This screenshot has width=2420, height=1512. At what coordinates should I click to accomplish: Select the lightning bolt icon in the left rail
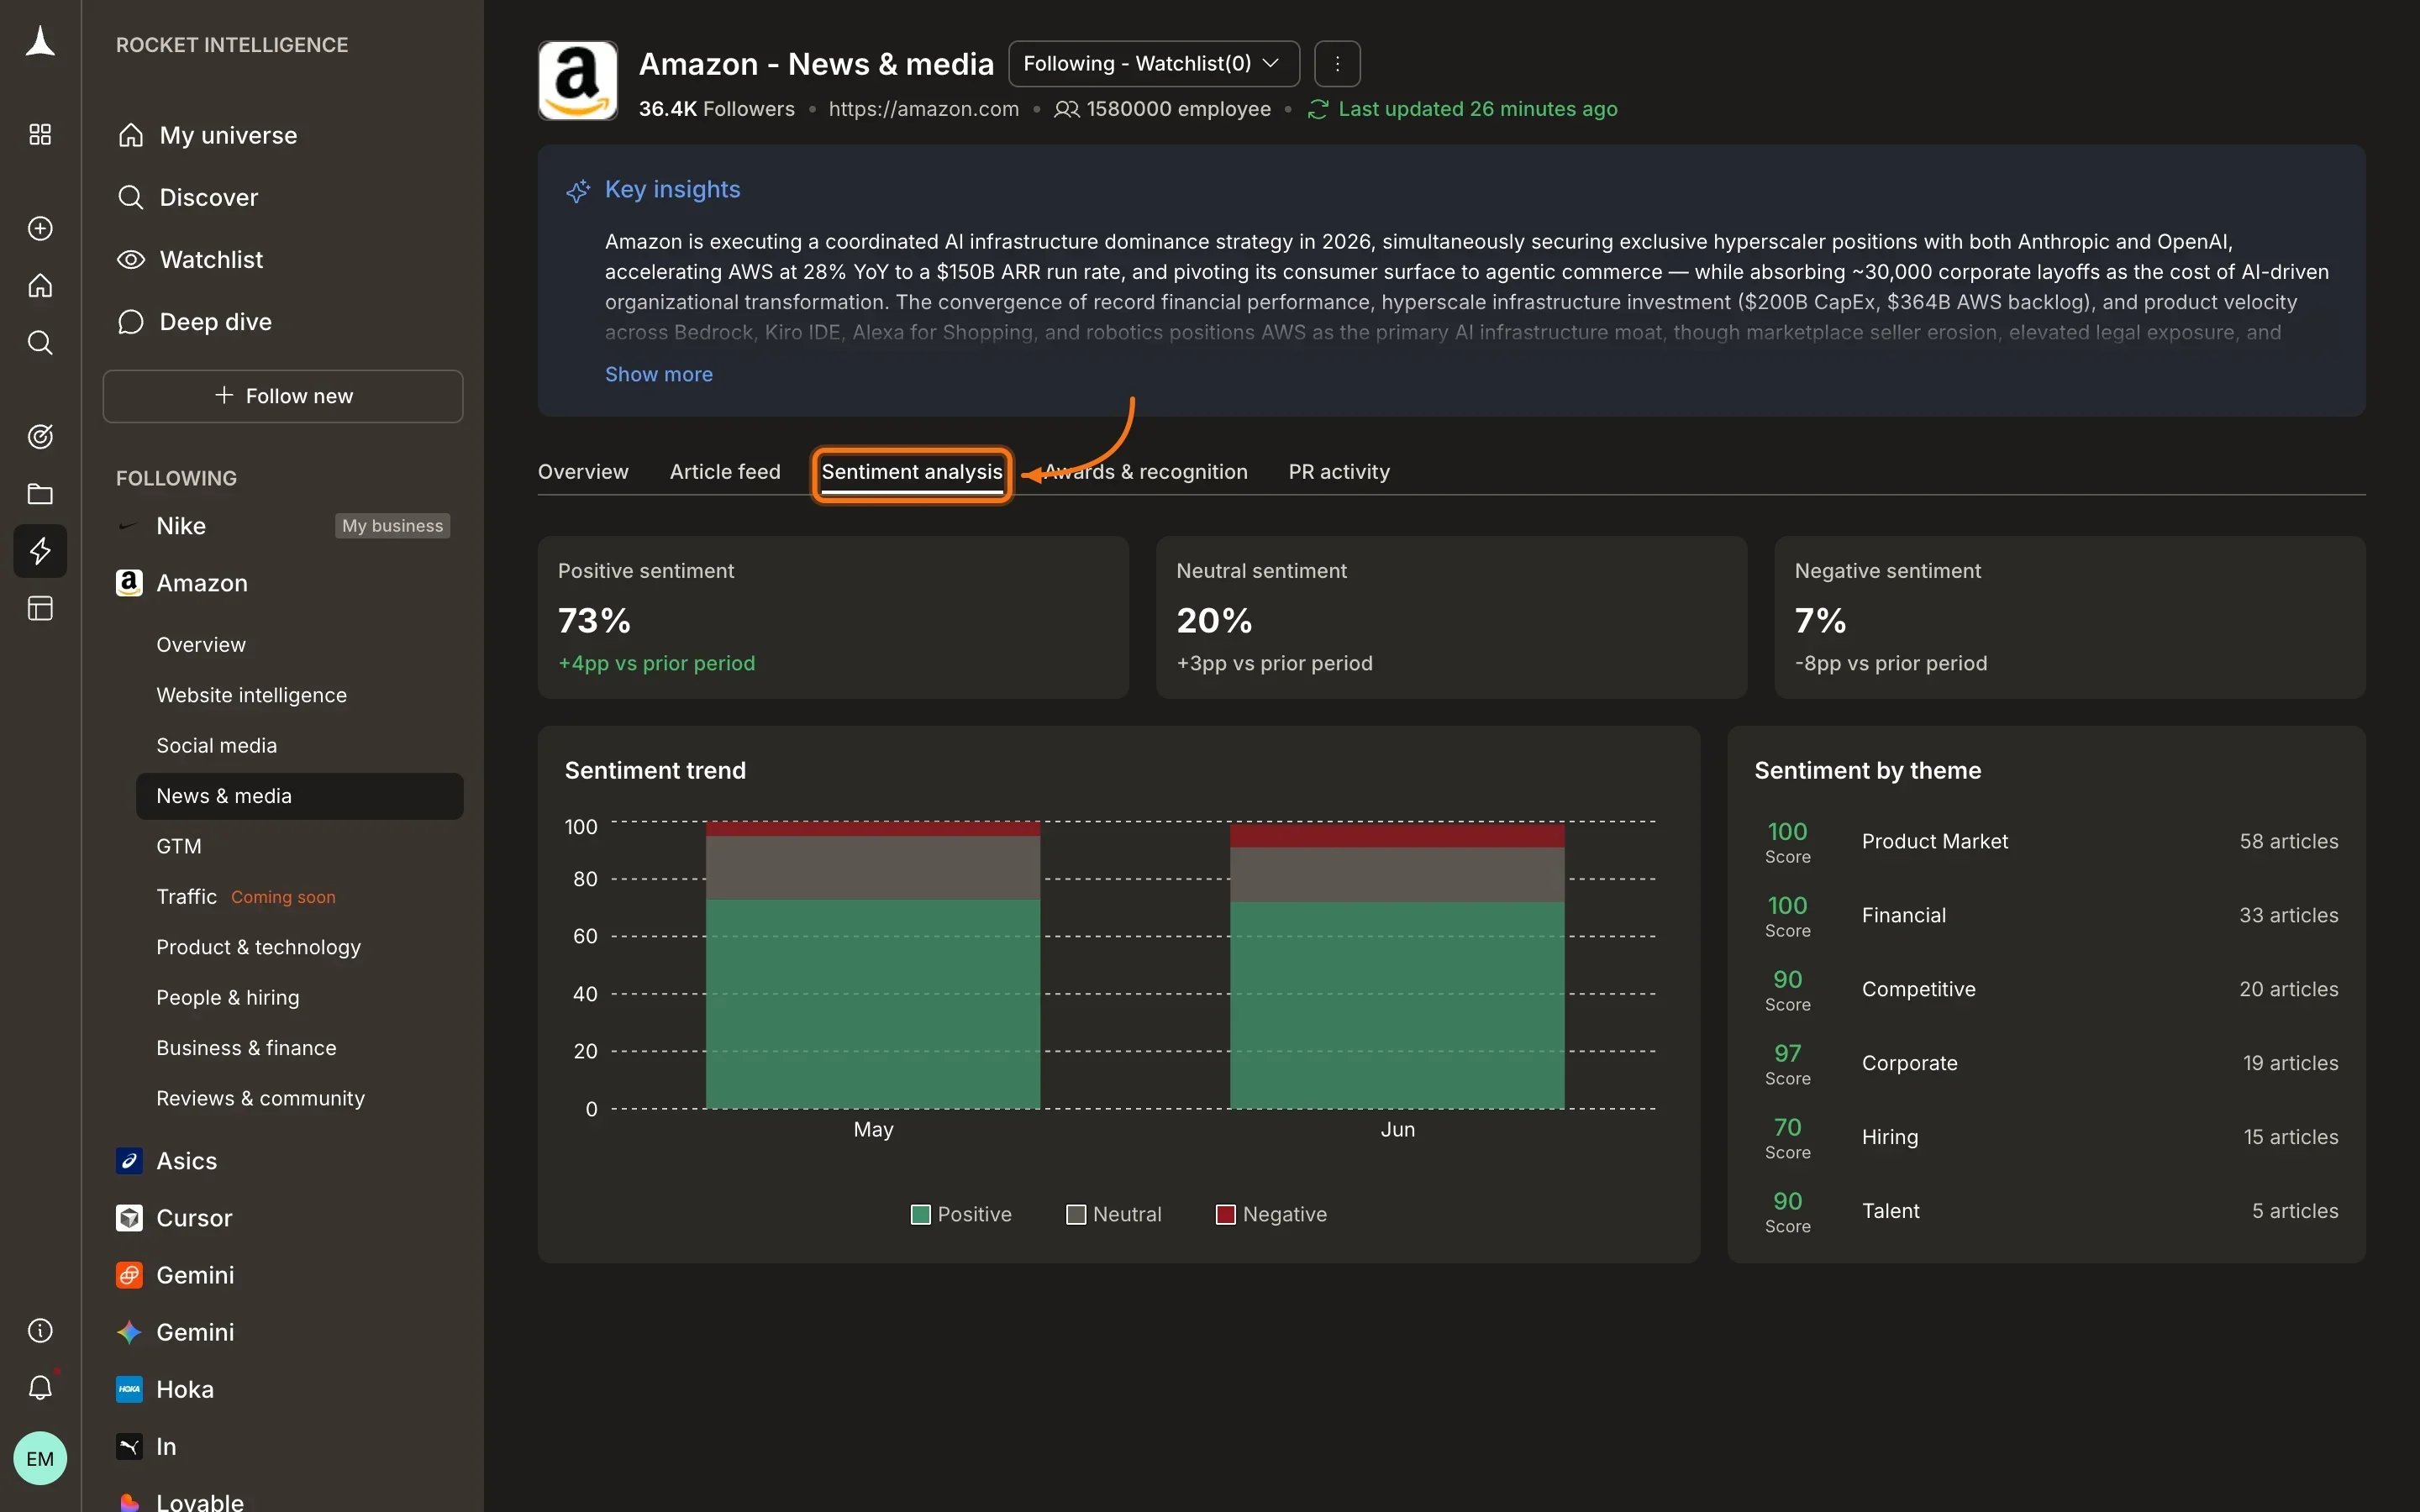(x=40, y=550)
